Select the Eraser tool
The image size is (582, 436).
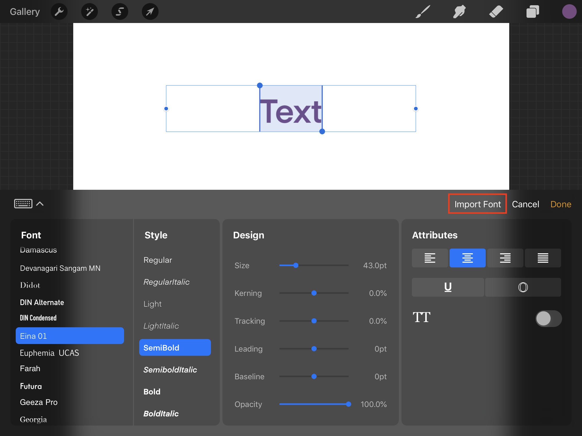pos(496,12)
